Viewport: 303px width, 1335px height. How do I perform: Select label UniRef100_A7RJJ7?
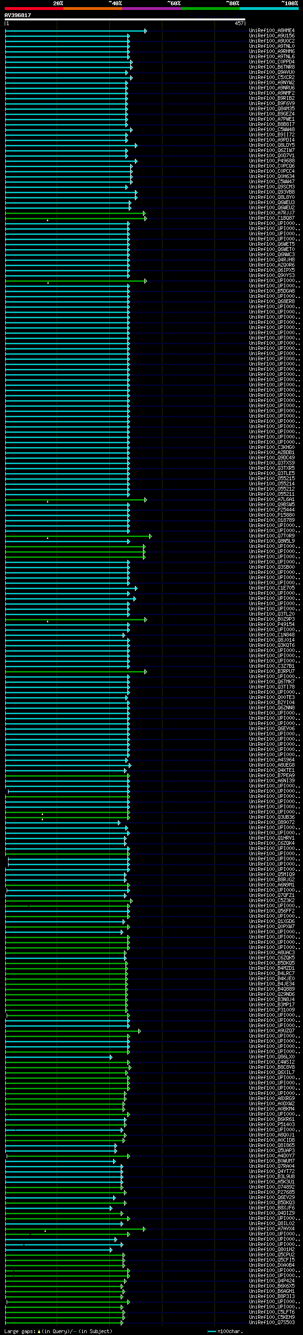(271, 213)
